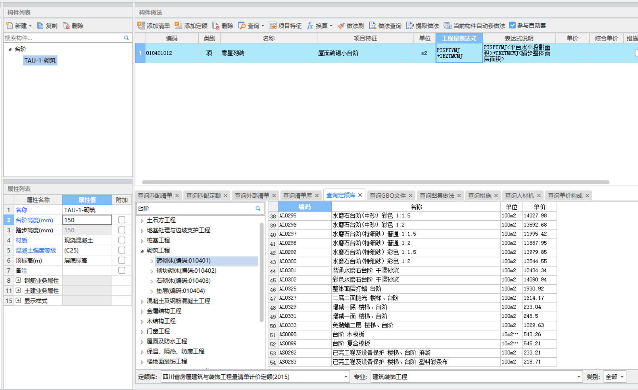Click 添加定额 toolbar icon

[178, 25]
